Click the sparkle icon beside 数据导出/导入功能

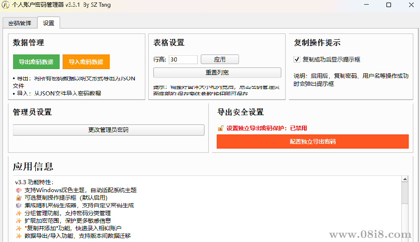(18, 236)
